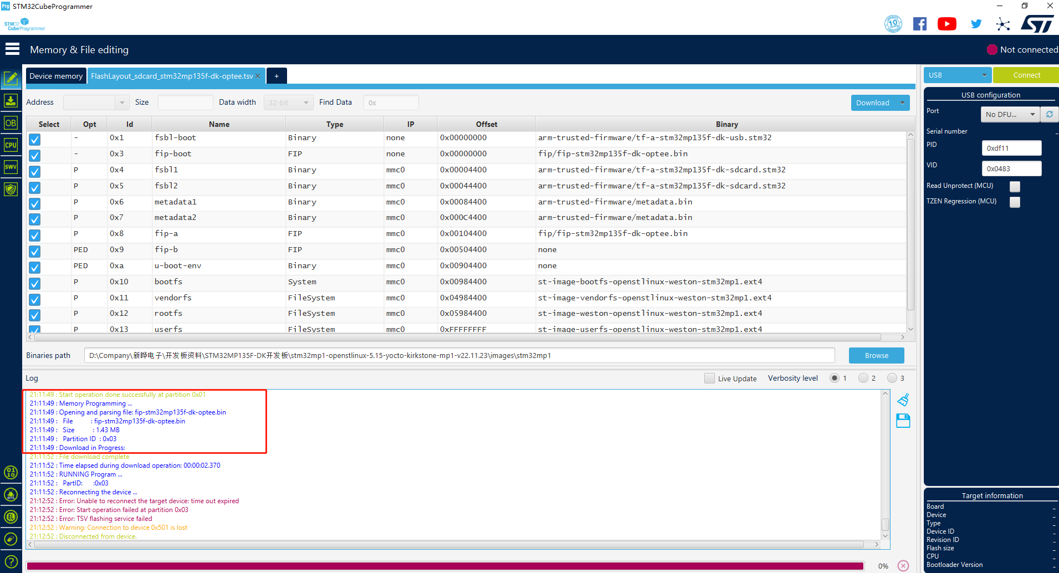Click the Connect button
1059x573 pixels.
tap(1026, 75)
